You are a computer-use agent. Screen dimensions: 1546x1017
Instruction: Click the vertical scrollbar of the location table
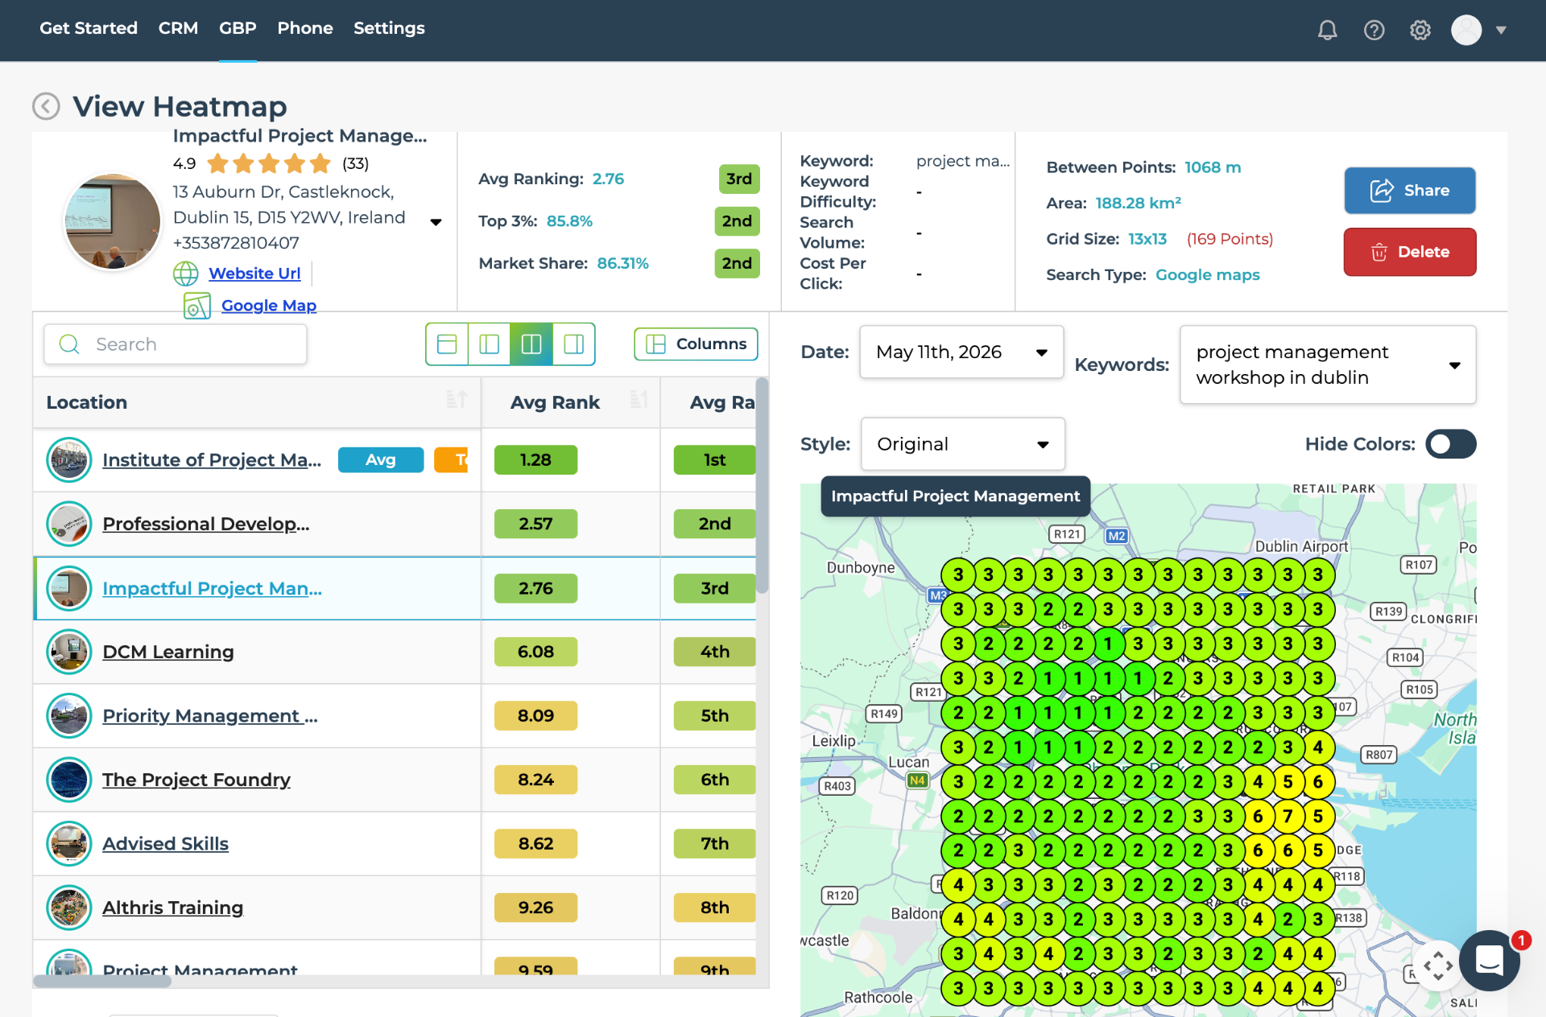(x=762, y=487)
